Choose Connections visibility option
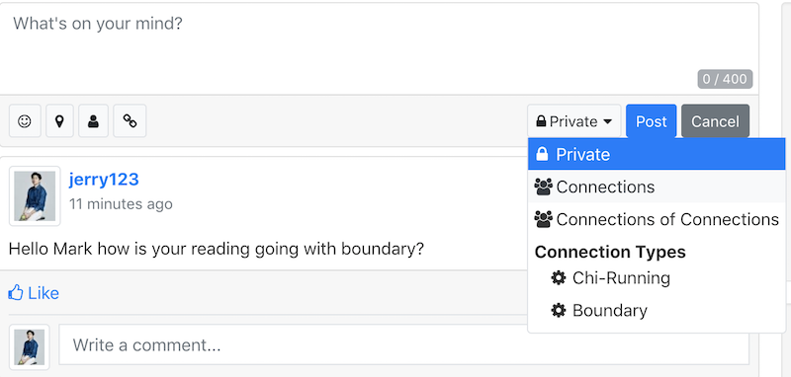The width and height of the screenshot is (791, 377). click(657, 187)
